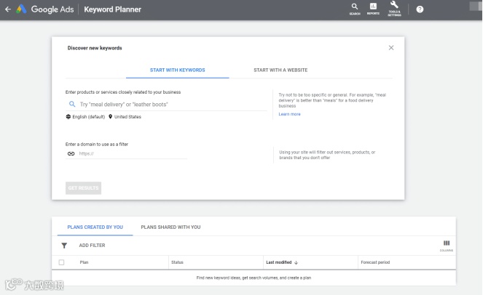483x295 pixels.
Task: Follow the Learn more link
Action: point(289,114)
